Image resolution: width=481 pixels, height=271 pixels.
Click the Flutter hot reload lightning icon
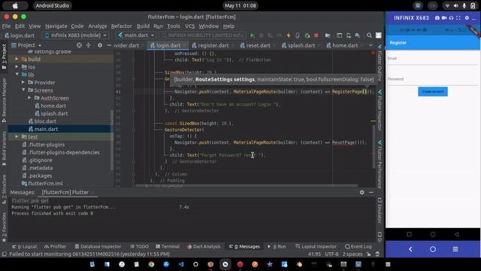(x=289, y=35)
